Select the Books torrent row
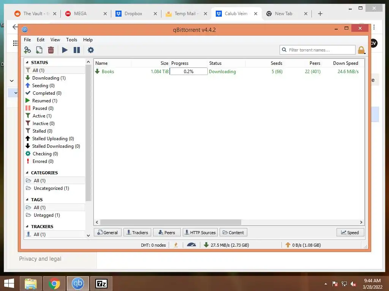 pos(229,72)
